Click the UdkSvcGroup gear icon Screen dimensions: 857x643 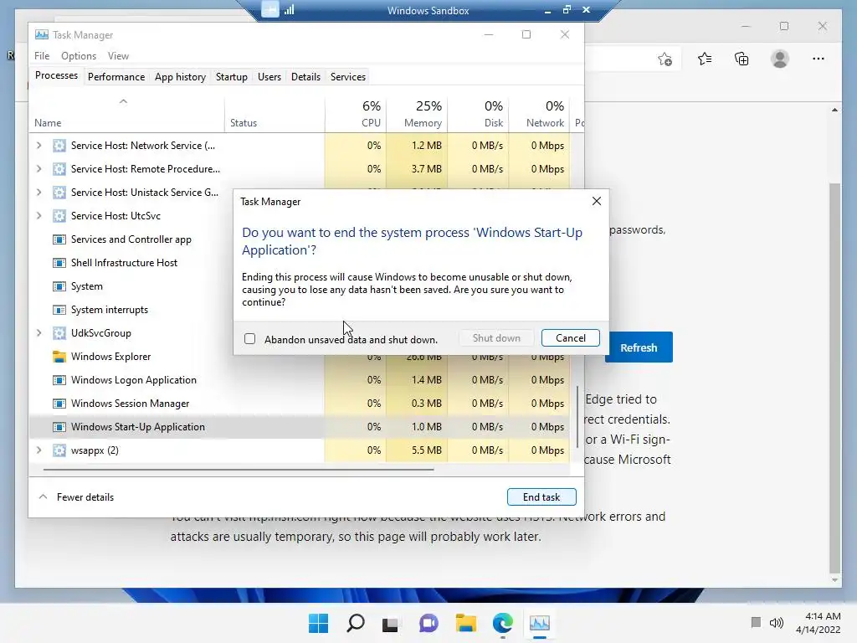point(59,333)
